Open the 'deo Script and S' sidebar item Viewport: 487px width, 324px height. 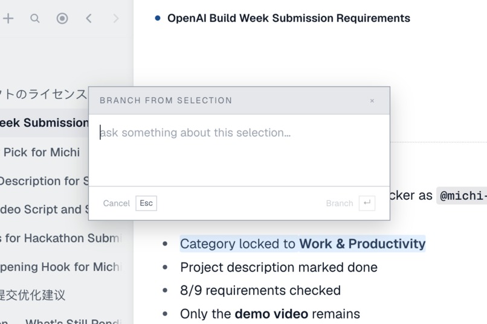(44, 209)
